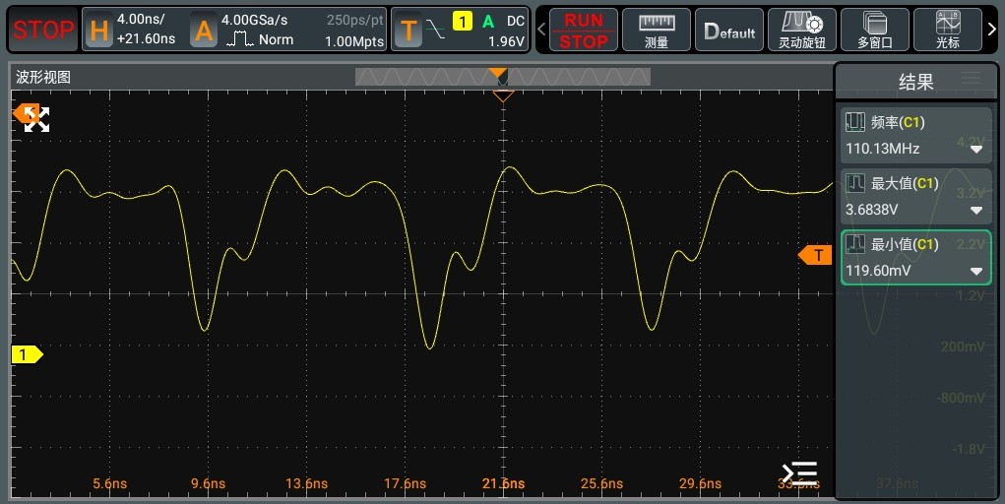The height and width of the screenshot is (504, 1005).
Task: Click the DC trigger coupling label
Action: click(516, 21)
